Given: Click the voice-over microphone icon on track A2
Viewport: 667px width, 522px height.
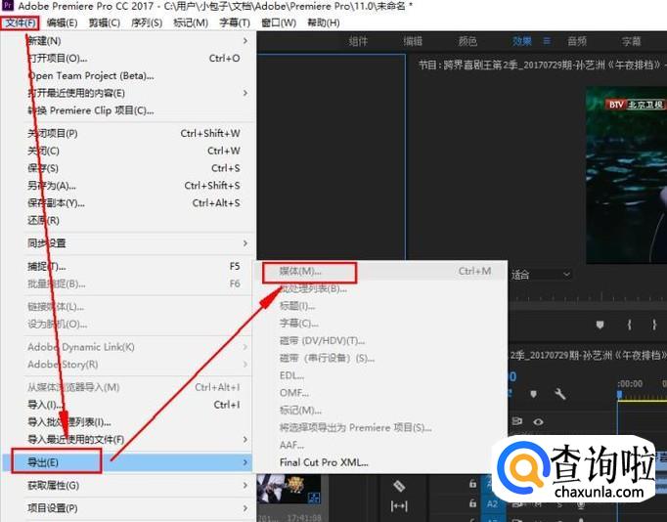Looking at the screenshot, I should (x=581, y=504).
